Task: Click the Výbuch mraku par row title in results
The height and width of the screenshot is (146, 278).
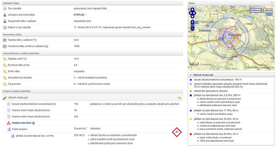Action: [18, 98]
